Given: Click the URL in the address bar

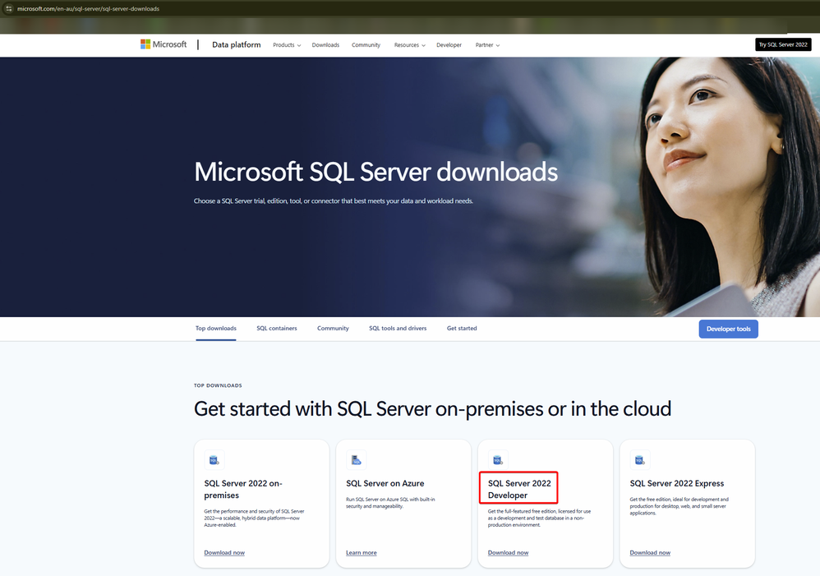Looking at the screenshot, I should pos(89,8).
